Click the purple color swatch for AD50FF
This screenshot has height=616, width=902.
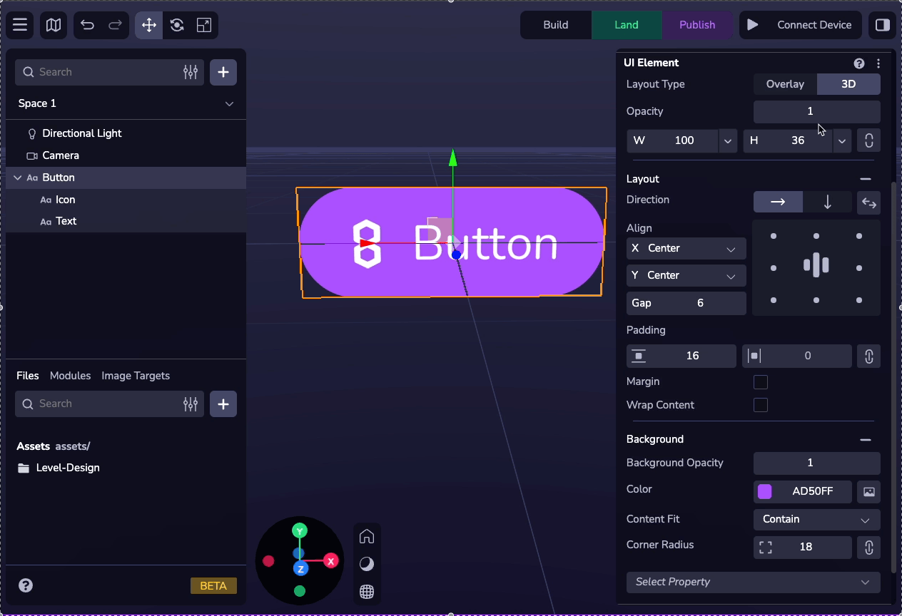764,491
